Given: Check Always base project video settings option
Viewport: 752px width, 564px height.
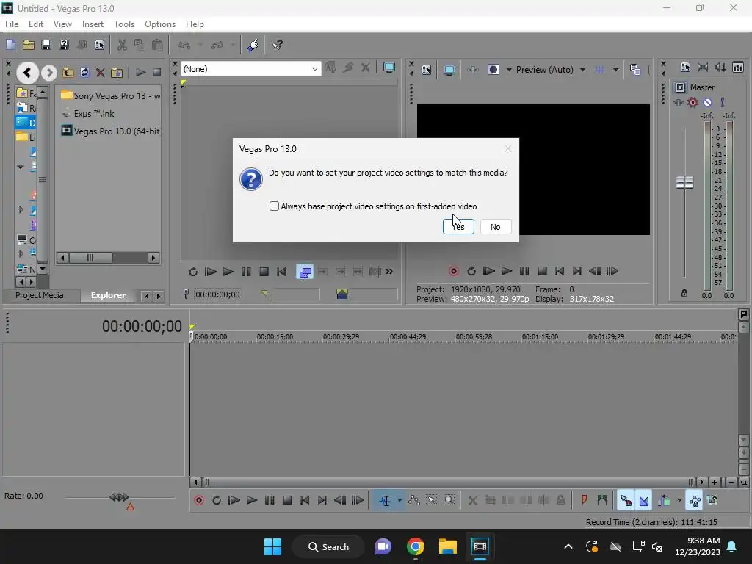Looking at the screenshot, I should click(274, 206).
